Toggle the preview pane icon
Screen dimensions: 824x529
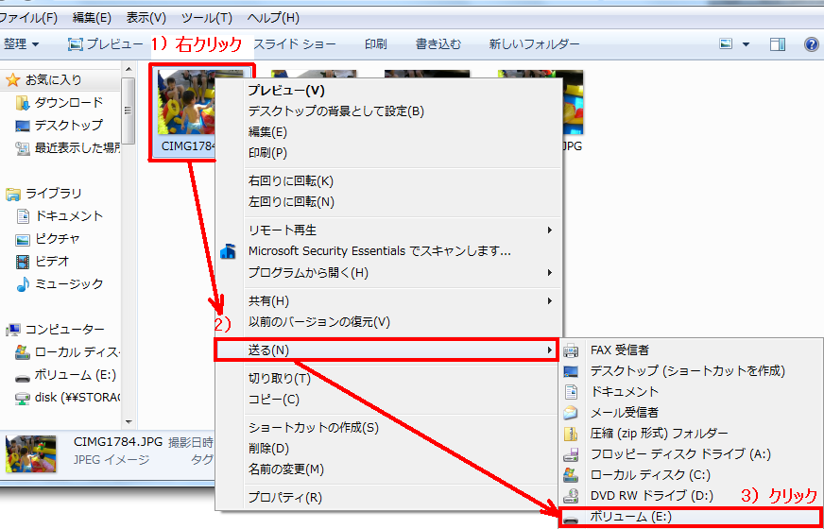pyautogui.click(x=777, y=44)
